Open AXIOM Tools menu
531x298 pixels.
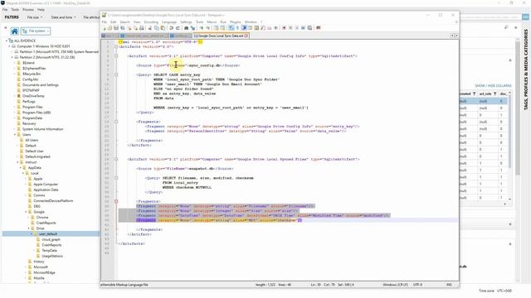(15, 9)
